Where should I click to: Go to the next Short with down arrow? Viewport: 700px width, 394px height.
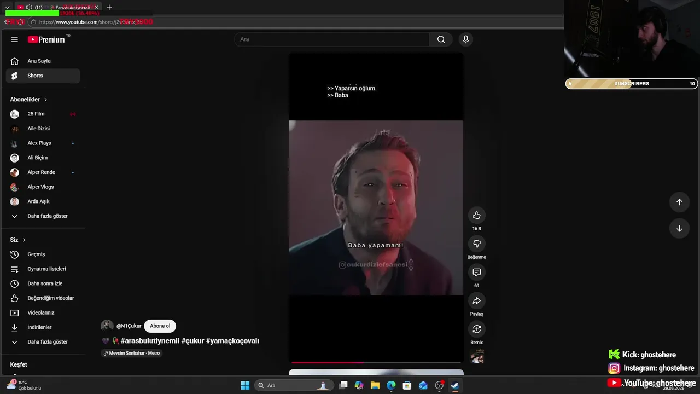[x=679, y=229]
